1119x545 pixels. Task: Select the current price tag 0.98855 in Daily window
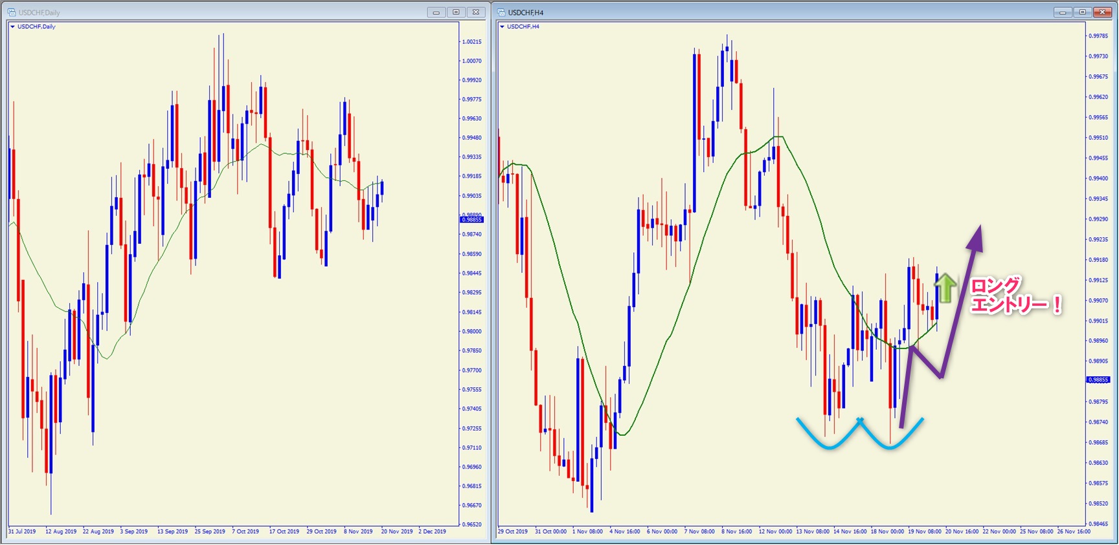click(x=471, y=220)
